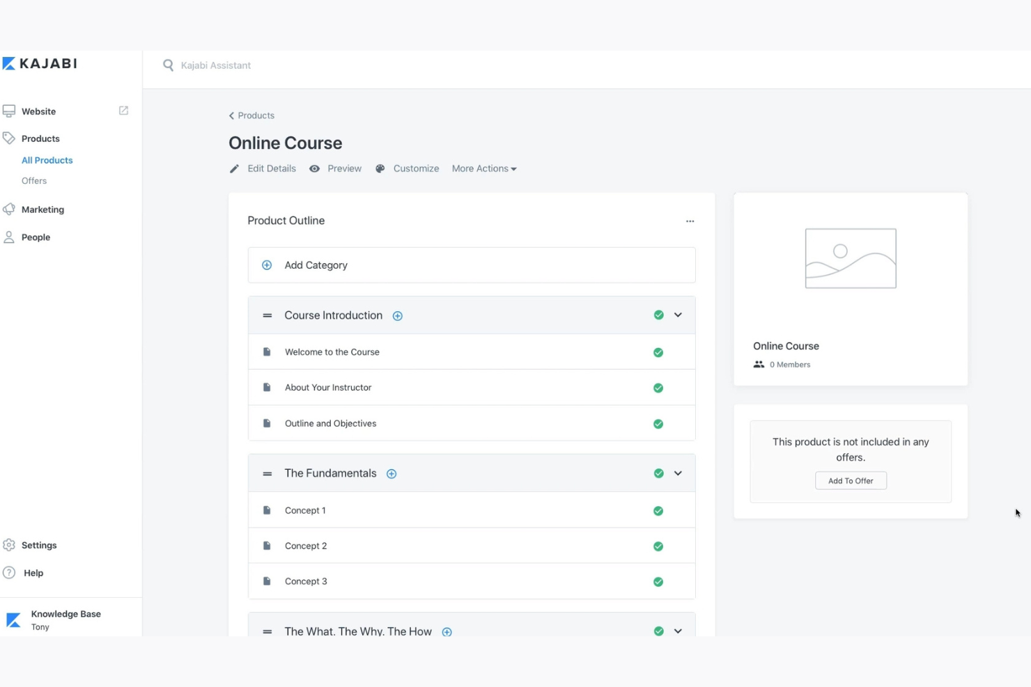This screenshot has height=687, width=1031.
Task: Collapse The Fundamentals section
Action: [678, 473]
